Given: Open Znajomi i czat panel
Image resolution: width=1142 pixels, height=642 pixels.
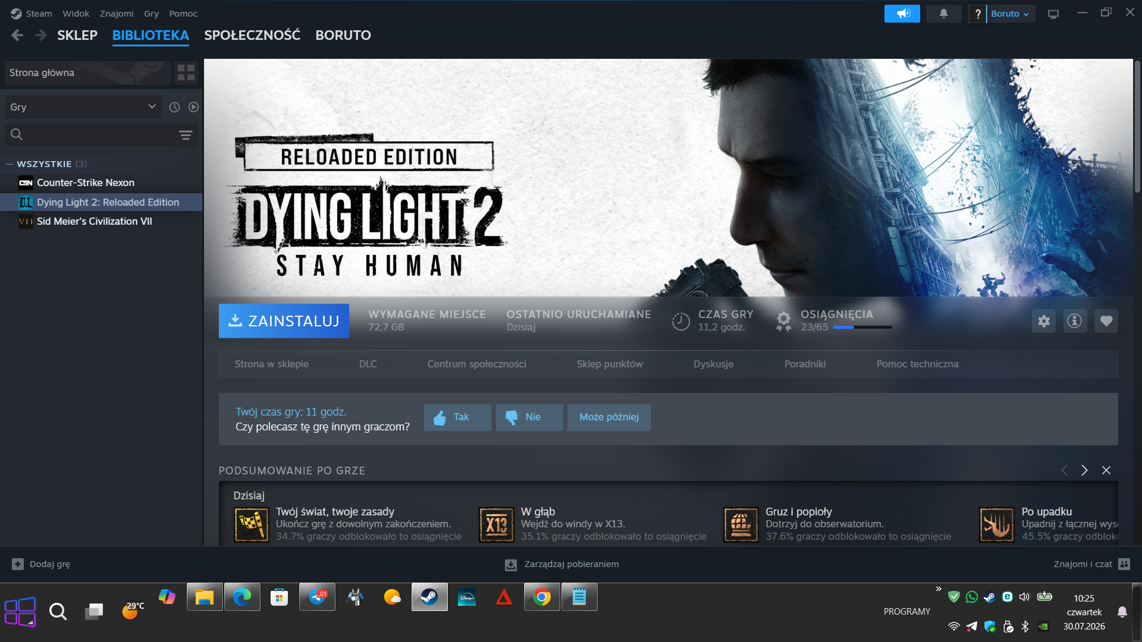Looking at the screenshot, I should [1091, 564].
